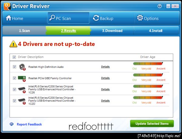Screen dimensions: 182x139
Task: Open the Backup tab
Action: click(112, 18)
